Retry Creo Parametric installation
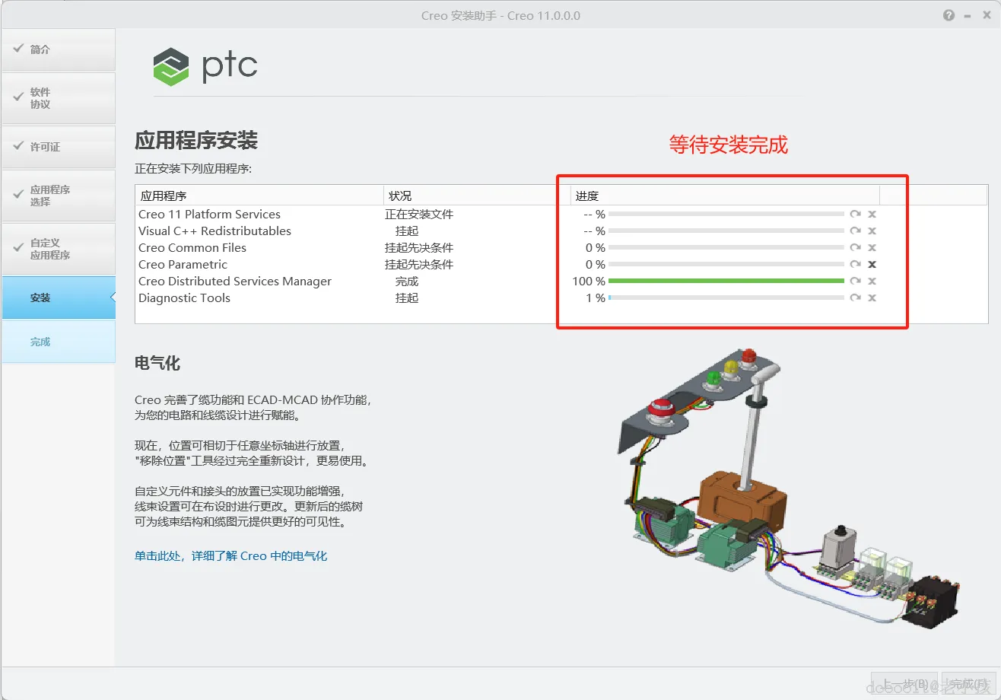 pyautogui.click(x=856, y=265)
